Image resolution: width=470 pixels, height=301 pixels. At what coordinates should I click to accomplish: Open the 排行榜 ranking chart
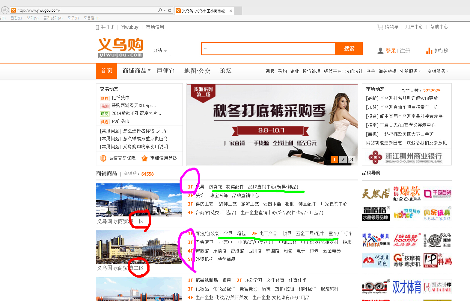[x=437, y=51]
